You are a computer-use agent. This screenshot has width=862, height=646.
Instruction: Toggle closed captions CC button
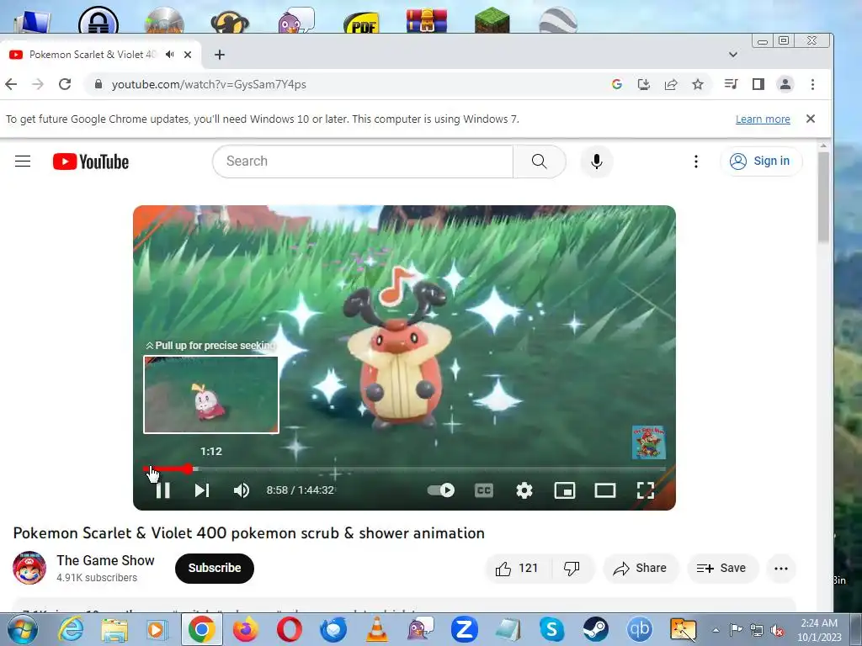484,490
